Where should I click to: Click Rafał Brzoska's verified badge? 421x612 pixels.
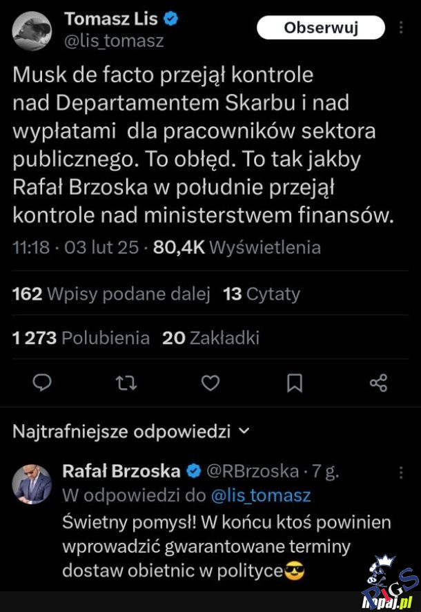(194, 472)
